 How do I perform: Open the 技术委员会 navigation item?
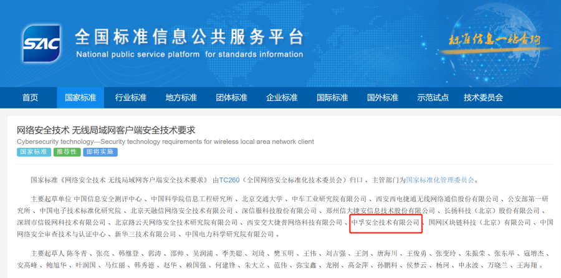(x=483, y=98)
